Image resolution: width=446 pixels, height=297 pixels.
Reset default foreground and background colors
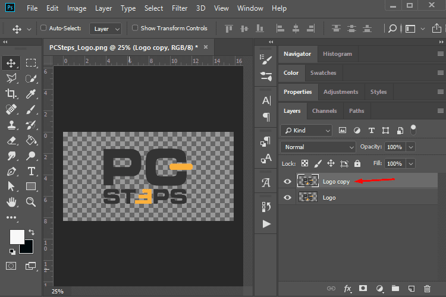click(x=12, y=251)
